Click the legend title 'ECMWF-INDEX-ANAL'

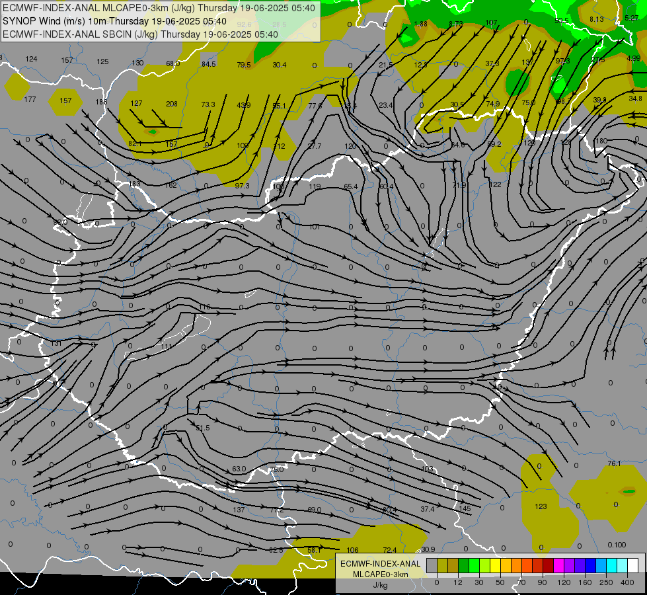(380, 564)
